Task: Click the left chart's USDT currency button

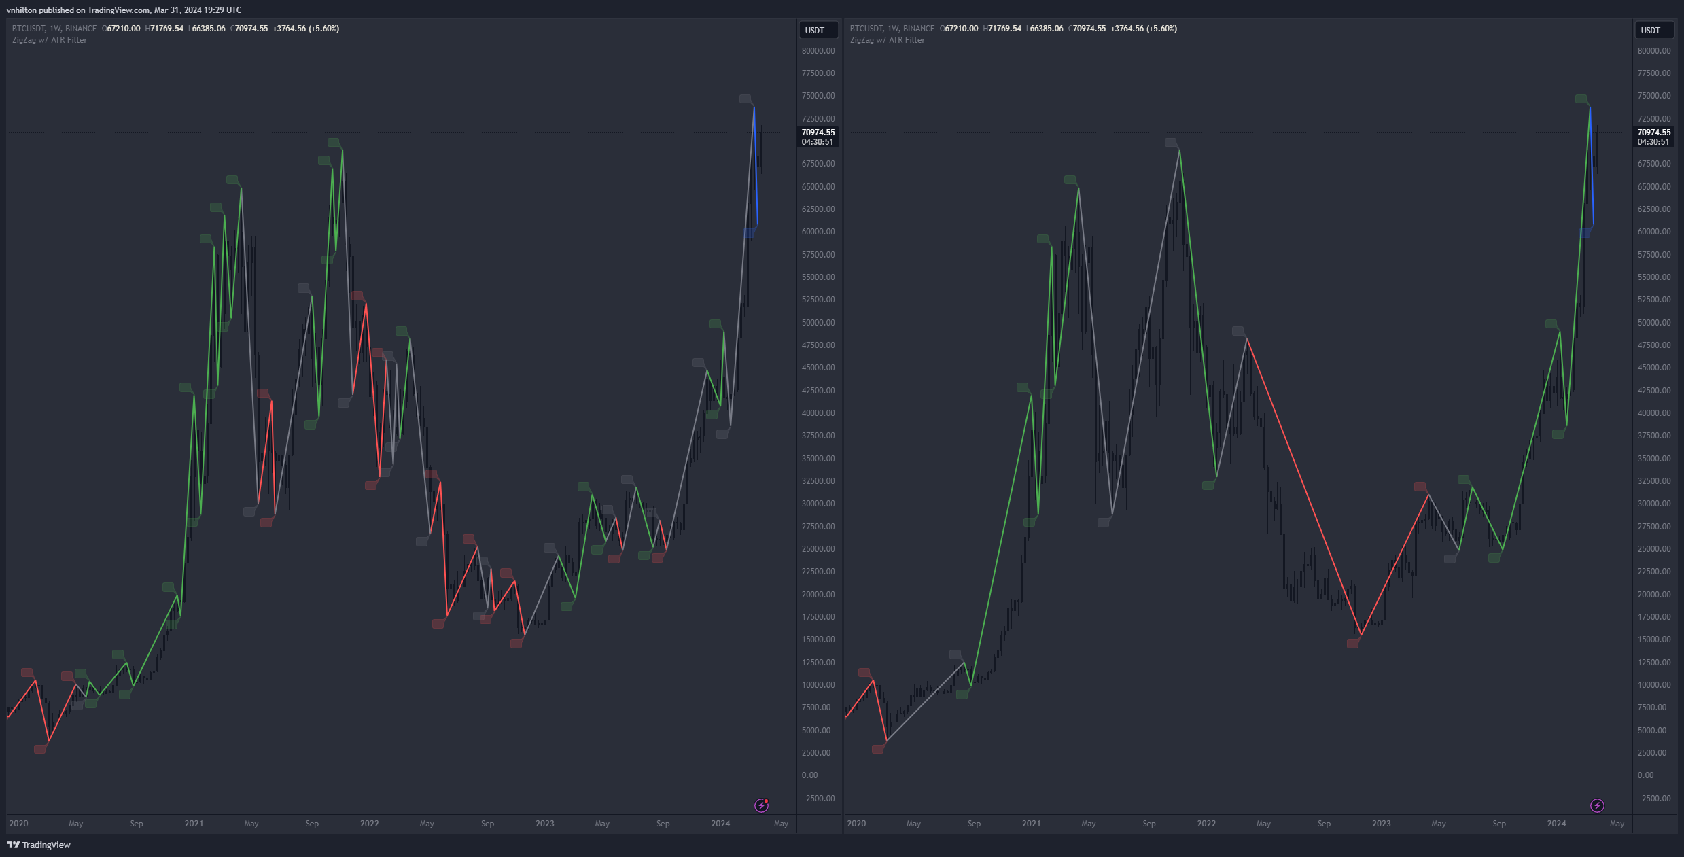Action: coord(818,30)
